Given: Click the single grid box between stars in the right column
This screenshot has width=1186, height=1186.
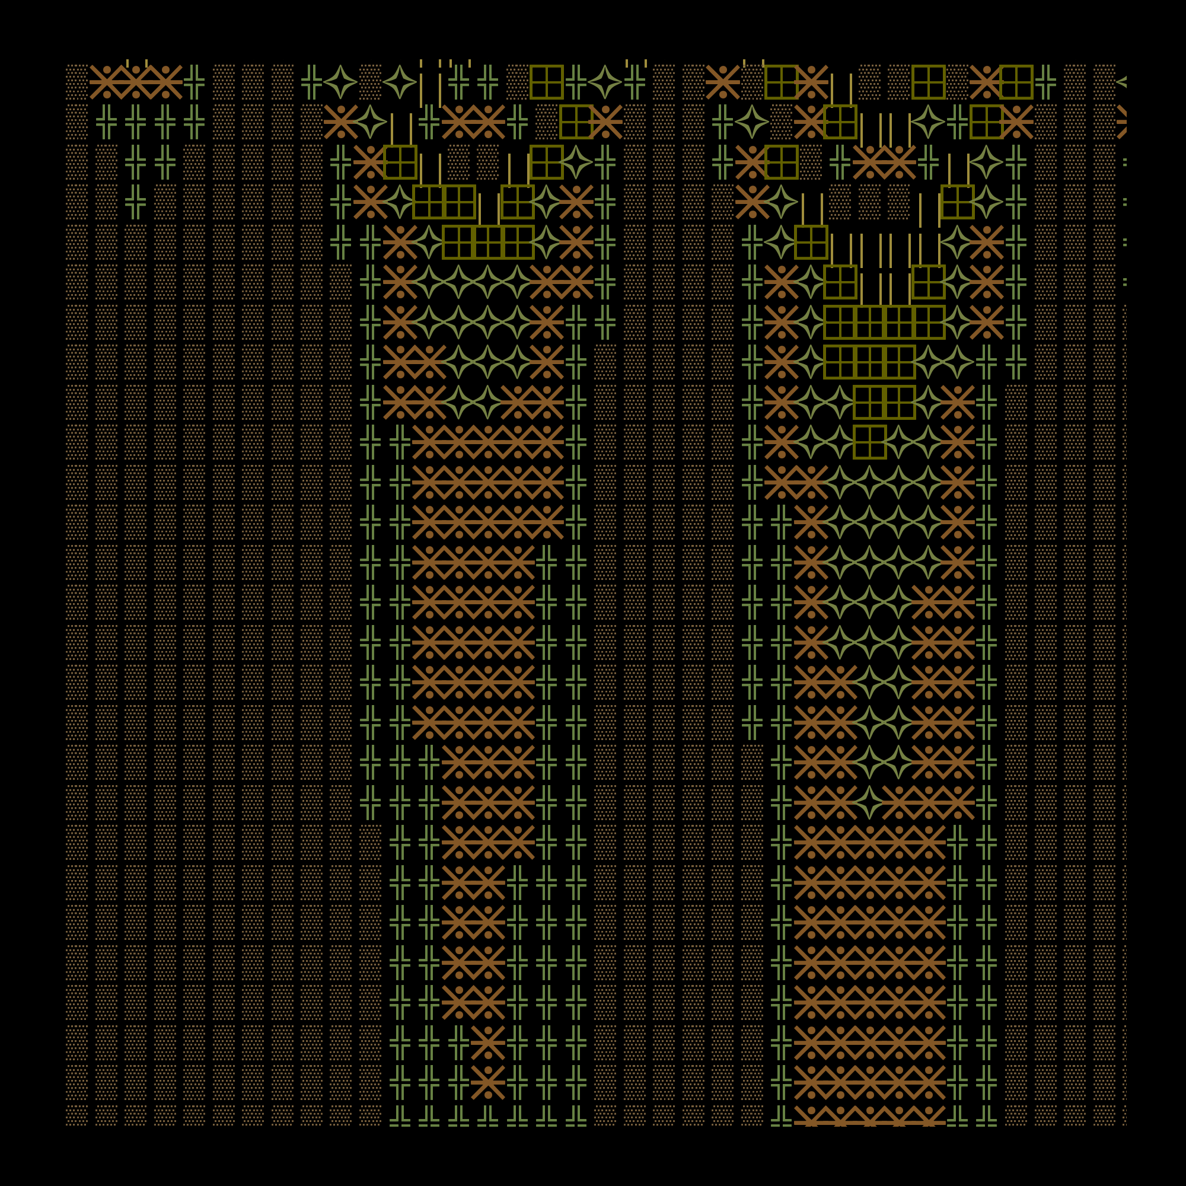Looking at the screenshot, I should click(x=869, y=441).
